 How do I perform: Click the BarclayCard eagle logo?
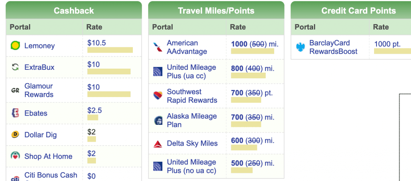[300, 47]
